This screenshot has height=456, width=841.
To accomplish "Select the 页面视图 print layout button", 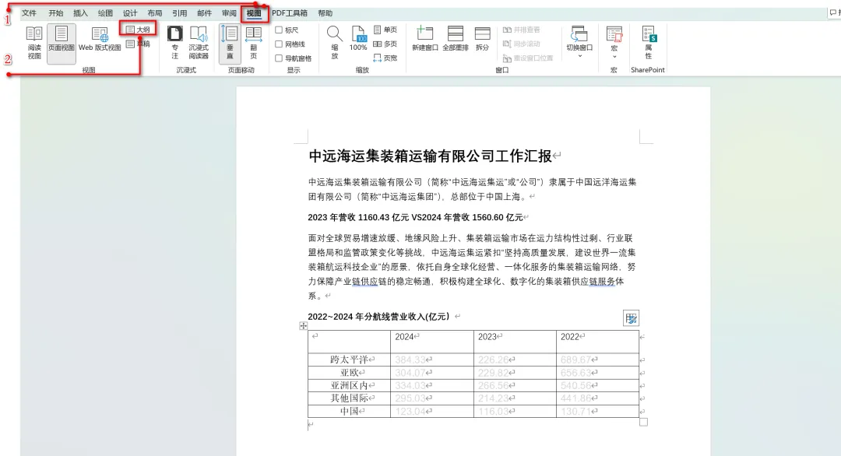I will point(62,43).
